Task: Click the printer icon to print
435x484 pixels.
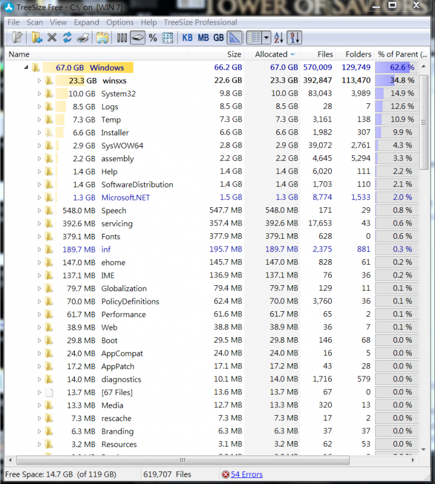Action: (83, 38)
